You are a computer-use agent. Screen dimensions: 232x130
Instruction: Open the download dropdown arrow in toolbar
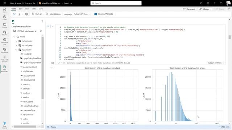(22, 14)
